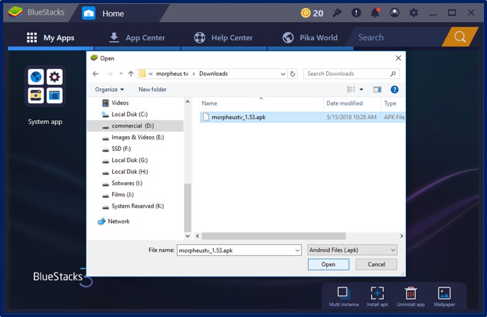Click the Wallpaper icon
Viewport: 487px width, 317px height.
coord(444,293)
